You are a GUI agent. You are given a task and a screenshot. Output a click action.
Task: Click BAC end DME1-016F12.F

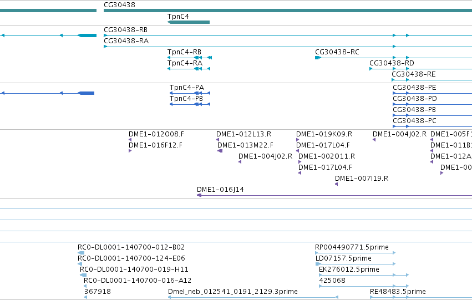tap(130, 151)
